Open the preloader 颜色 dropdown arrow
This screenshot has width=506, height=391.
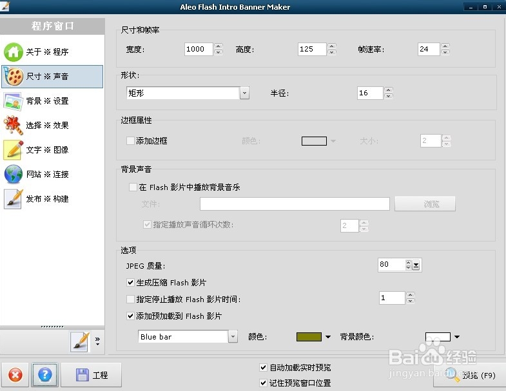(328, 337)
